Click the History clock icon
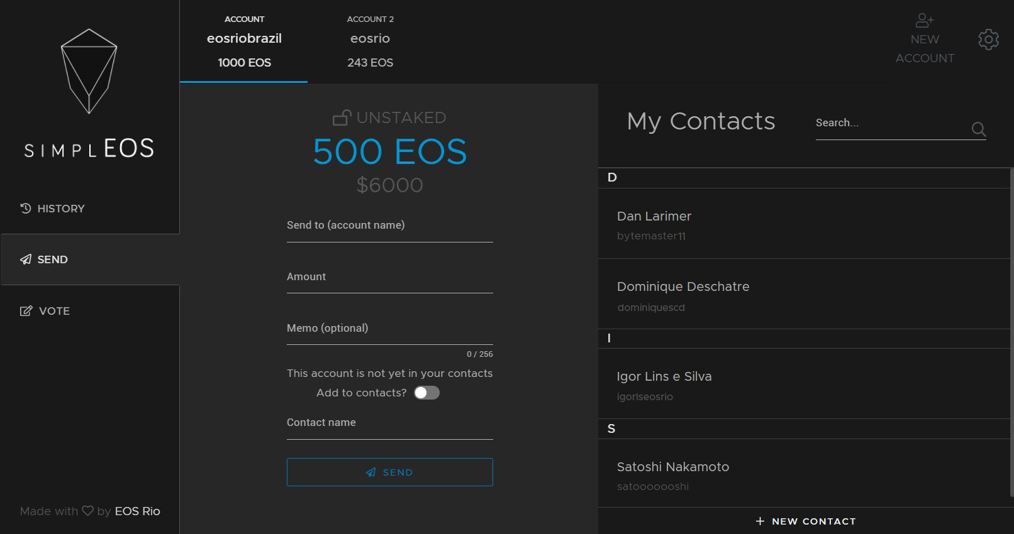This screenshot has width=1014, height=534. point(26,208)
